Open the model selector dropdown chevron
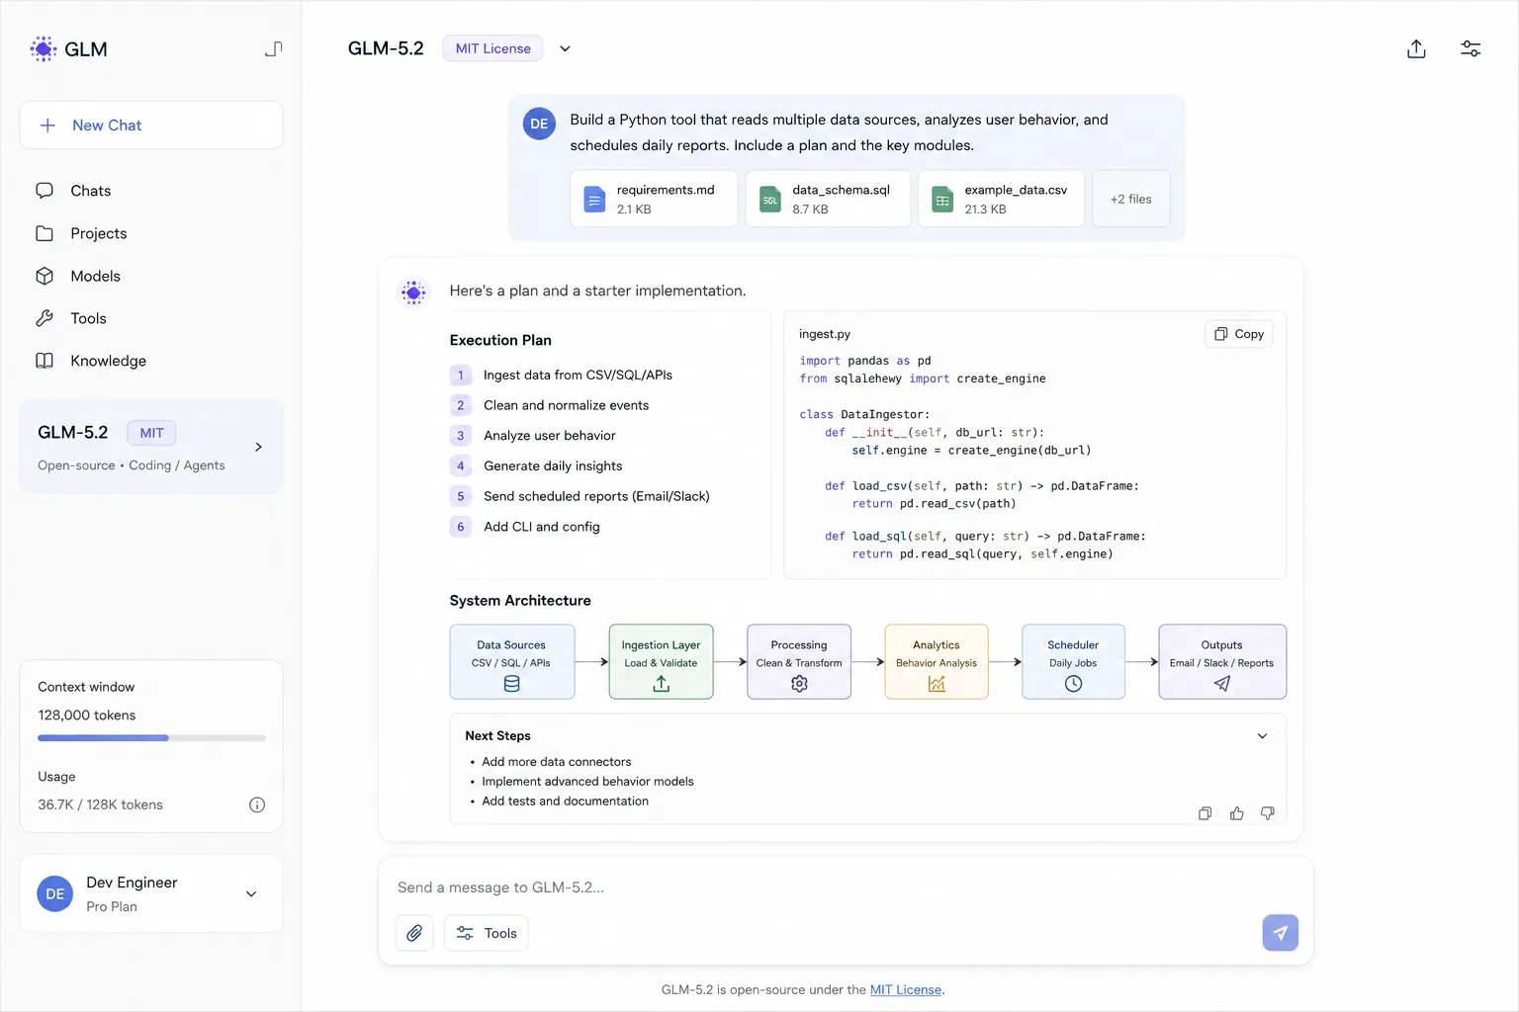Viewport: 1519px width, 1012px height. 565,48
